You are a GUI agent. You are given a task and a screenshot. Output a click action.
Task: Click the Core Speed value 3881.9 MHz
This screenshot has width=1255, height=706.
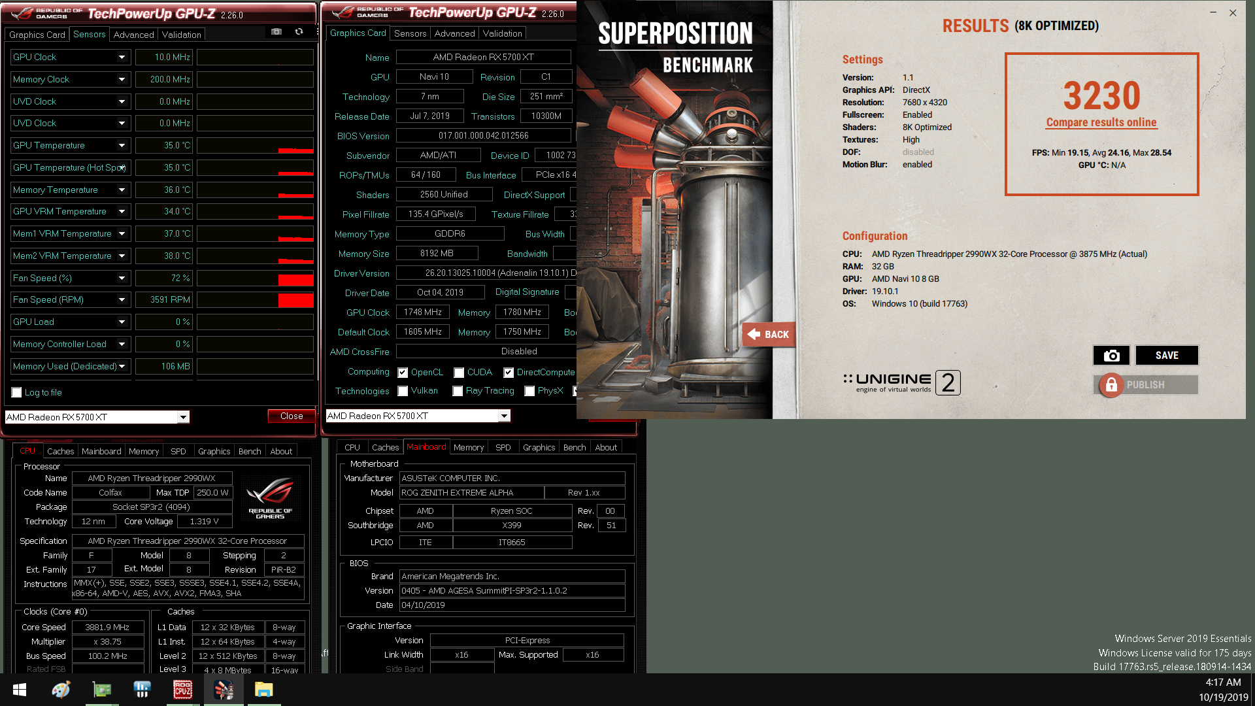pos(107,627)
